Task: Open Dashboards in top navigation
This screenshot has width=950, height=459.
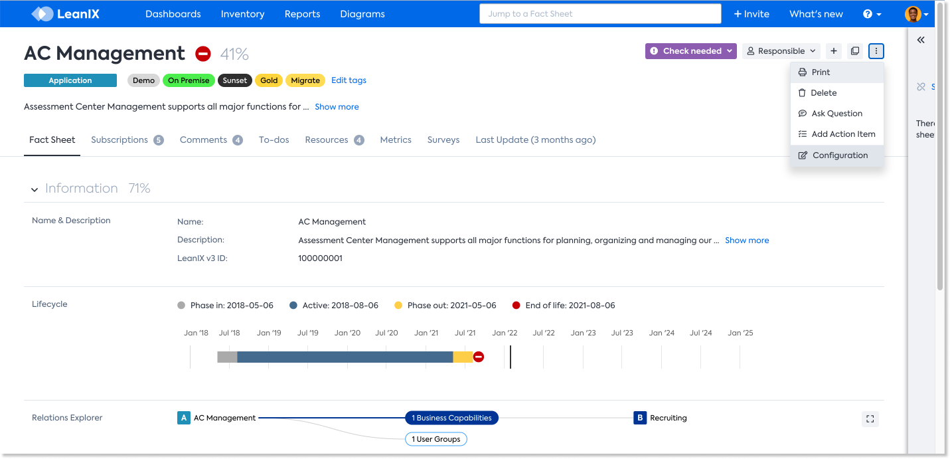Action: tap(173, 14)
